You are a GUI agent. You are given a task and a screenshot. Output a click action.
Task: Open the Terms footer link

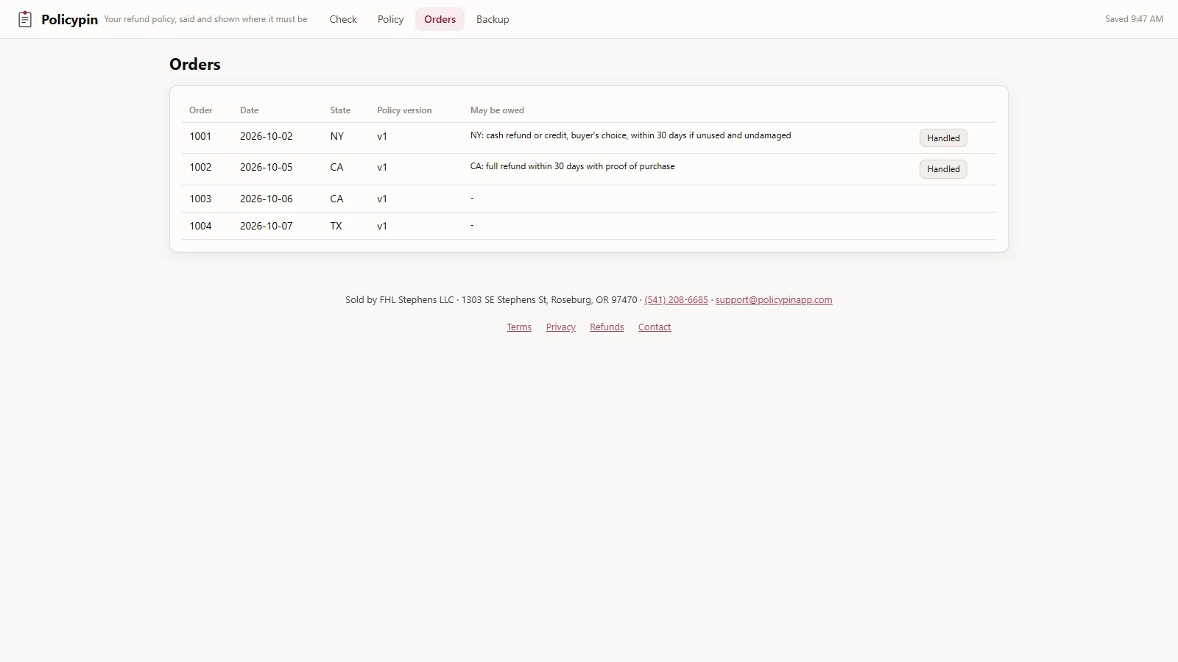pyautogui.click(x=519, y=327)
